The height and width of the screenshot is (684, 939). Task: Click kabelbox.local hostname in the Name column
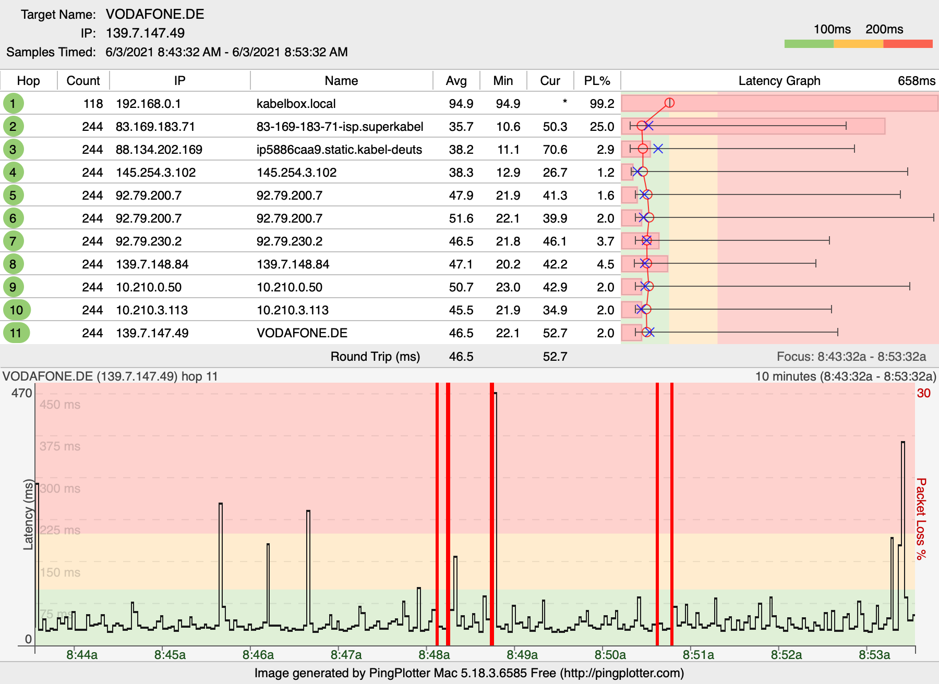296,104
